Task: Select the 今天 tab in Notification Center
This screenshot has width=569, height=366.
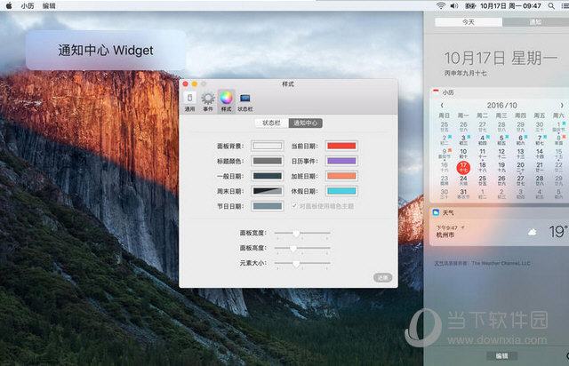Action: pyautogui.click(x=469, y=22)
